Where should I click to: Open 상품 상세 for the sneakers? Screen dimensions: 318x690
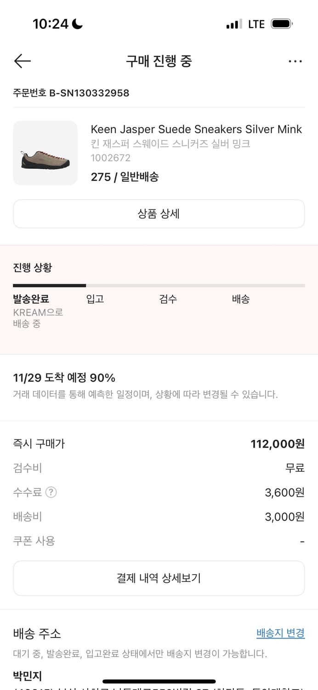pyautogui.click(x=159, y=213)
